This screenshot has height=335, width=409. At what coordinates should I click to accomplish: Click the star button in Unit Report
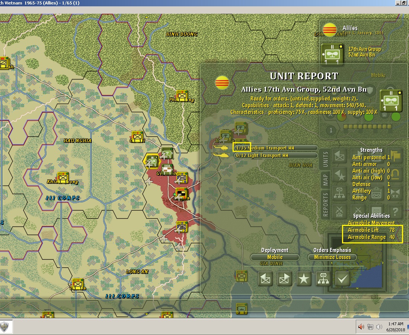[x=304, y=279]
